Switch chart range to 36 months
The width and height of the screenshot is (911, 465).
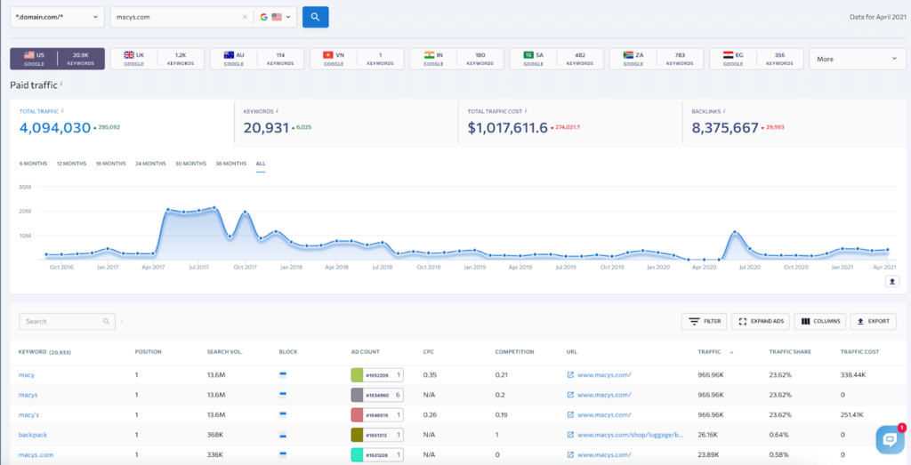click(230, 164)
